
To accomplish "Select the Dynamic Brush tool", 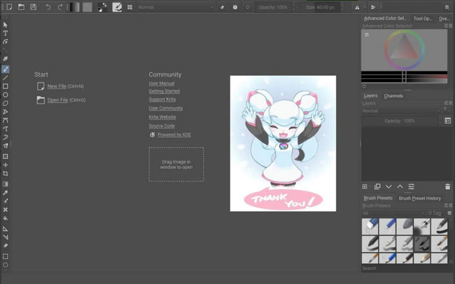I will coord(5,137).
